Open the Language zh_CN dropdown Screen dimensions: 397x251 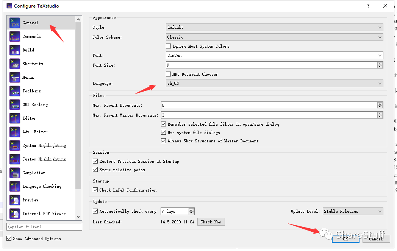tap(275, 84)
